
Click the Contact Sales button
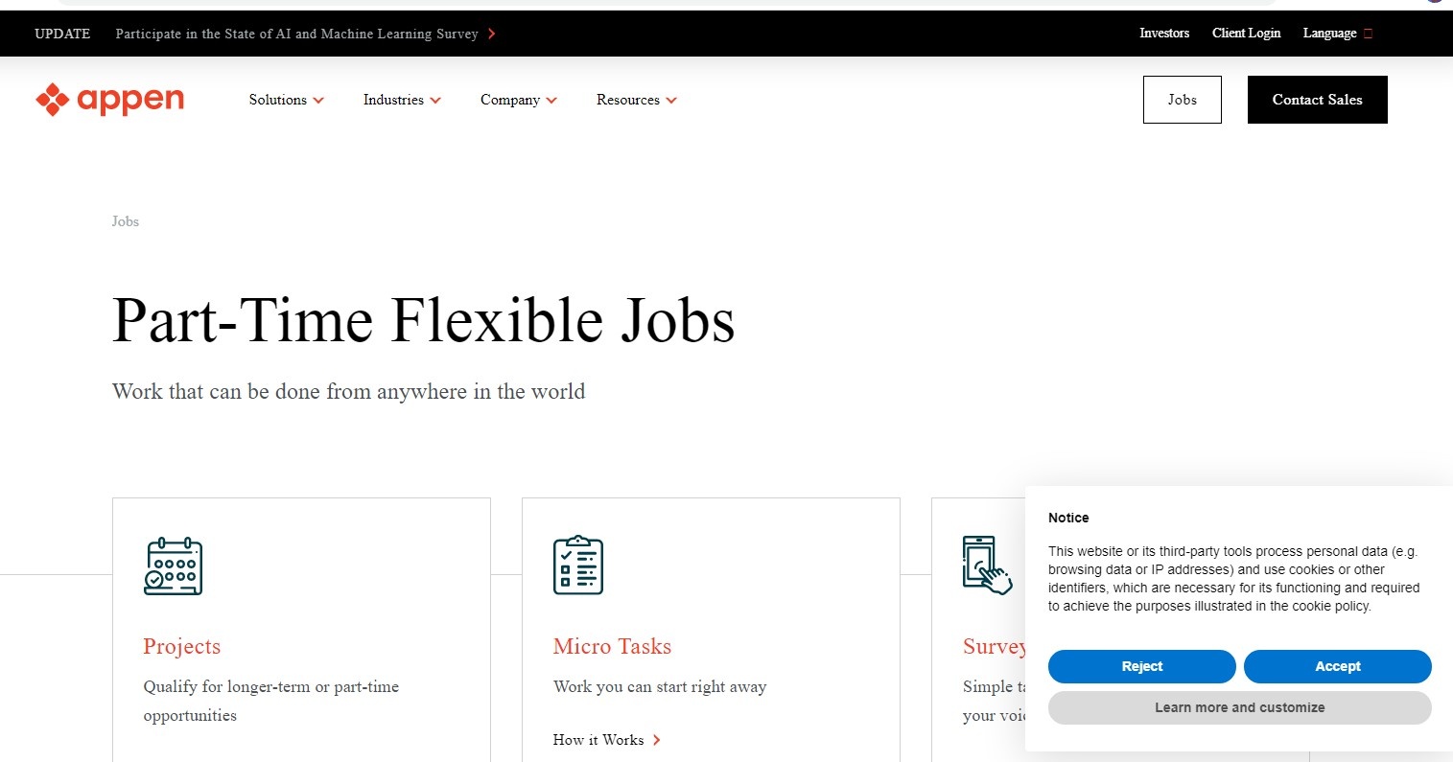pyautogui.click(x=1318, y=100)
